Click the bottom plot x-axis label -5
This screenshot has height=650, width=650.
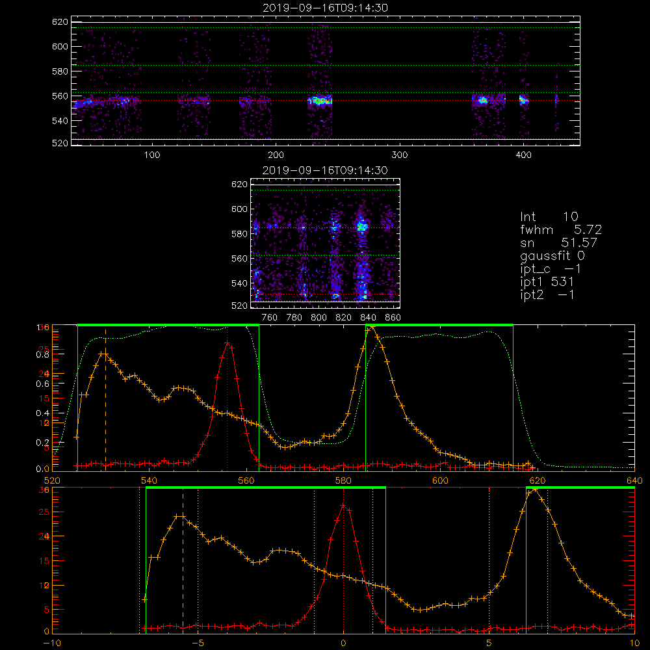198,643
